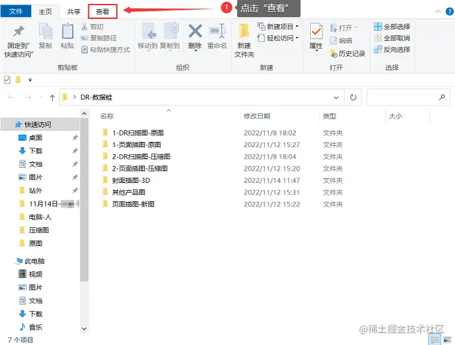
Task: Click the Up one level arrow
Action: click(x=52, y=98)
